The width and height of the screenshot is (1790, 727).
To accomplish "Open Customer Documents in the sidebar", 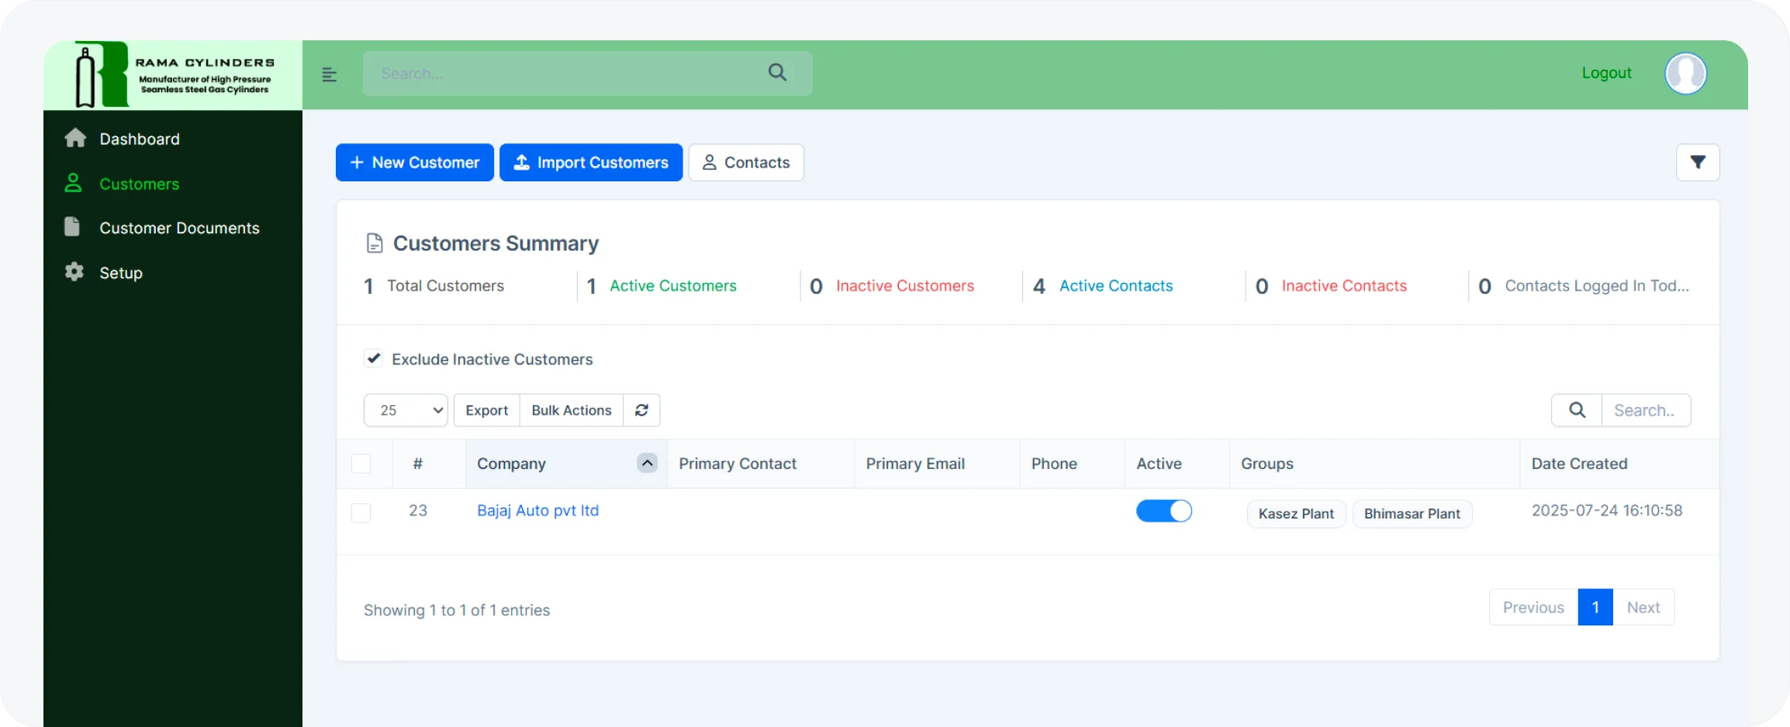I will click(x=179, y=228).
